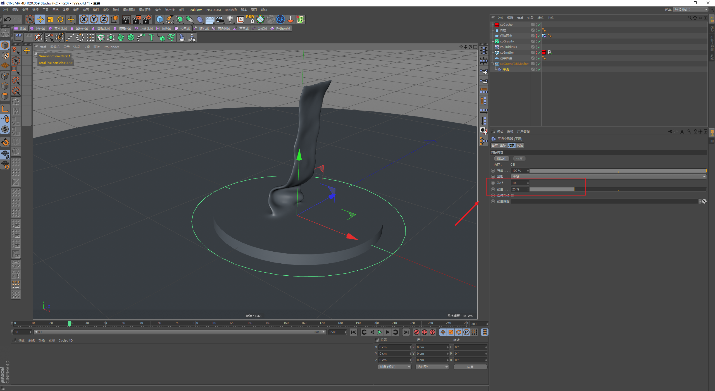Image resolution: width=715 pixels, height=391 pixels.
Task: Open 类型 dropdown showing 平滑
Action: click(x=609, y=177)
